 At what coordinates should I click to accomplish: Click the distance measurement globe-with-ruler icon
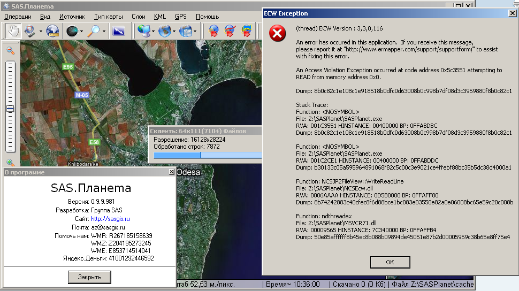[x=54, y=31]
